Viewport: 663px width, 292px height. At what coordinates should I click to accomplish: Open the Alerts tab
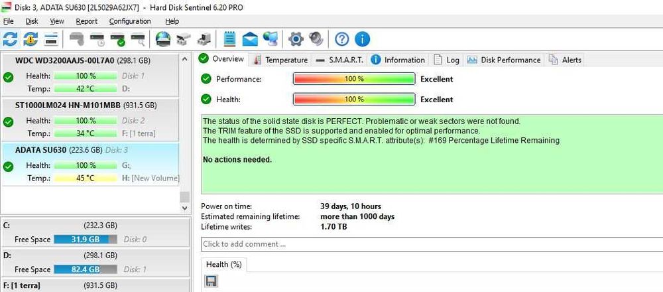click(565, 60)
